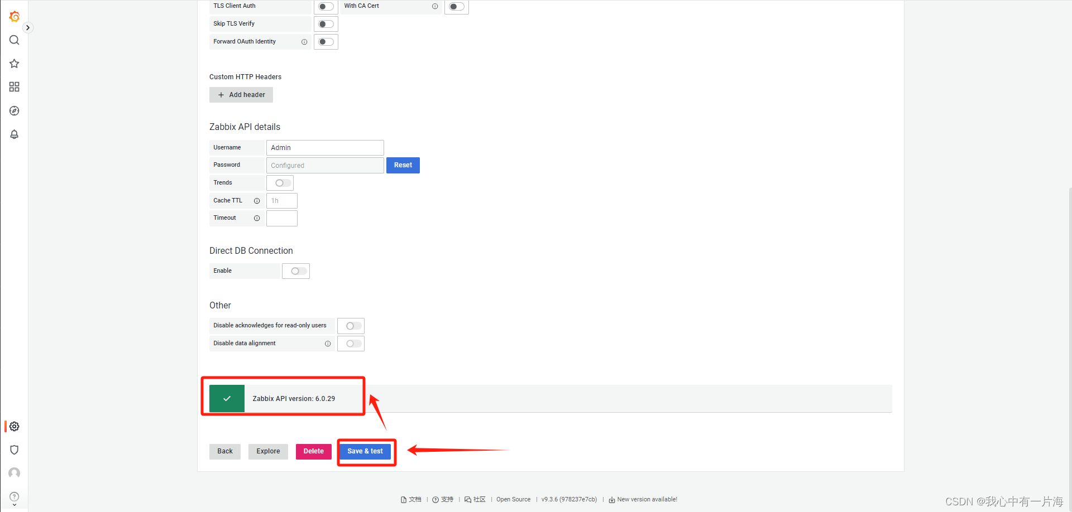Show info for Timeout
Viewport: 1072px width, 512px height.
click(257, 218)
